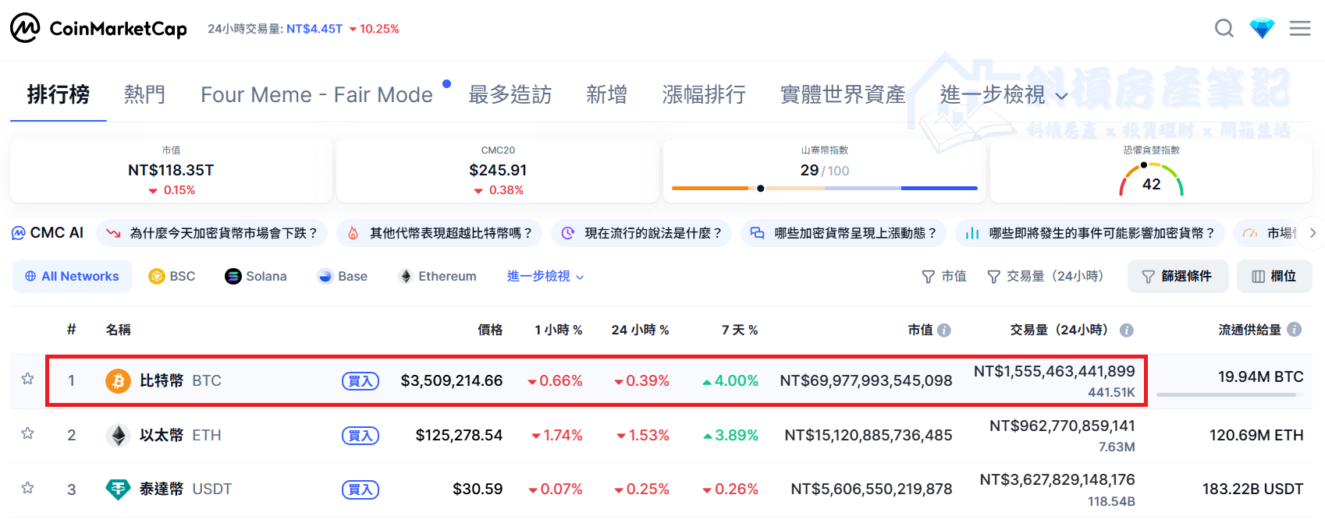Open the hamburger menu icon
The width and height of the screenshot is (1325, 523).
1300,29
